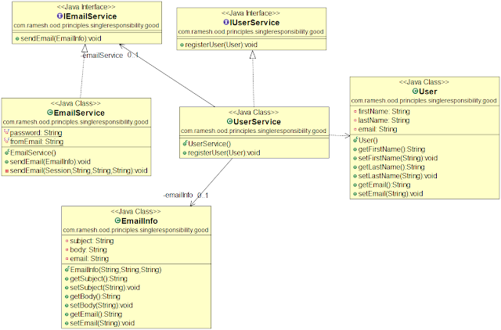
Task: Click the constructor icon next to EmailInfo(String,String,String)
Action: 67,269
